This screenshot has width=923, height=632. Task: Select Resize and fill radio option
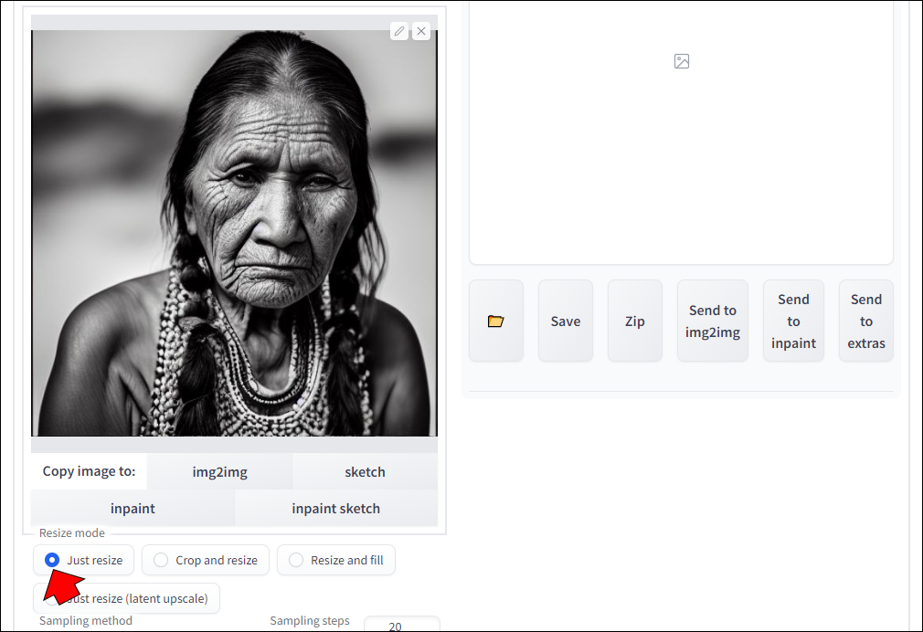click(x=336, y=560)
